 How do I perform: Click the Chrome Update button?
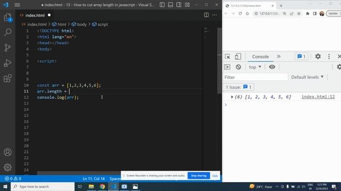tap(334, 13)
